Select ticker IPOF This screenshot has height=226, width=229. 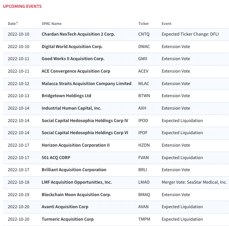[143, 133]
